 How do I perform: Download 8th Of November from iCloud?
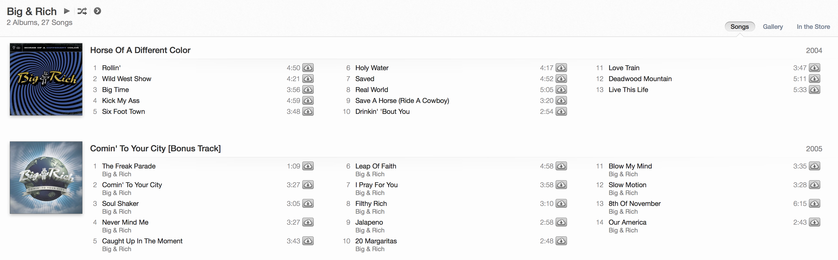815,204
